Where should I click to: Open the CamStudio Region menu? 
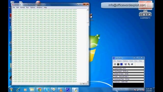pyautogui.click(x=119, y=61)
